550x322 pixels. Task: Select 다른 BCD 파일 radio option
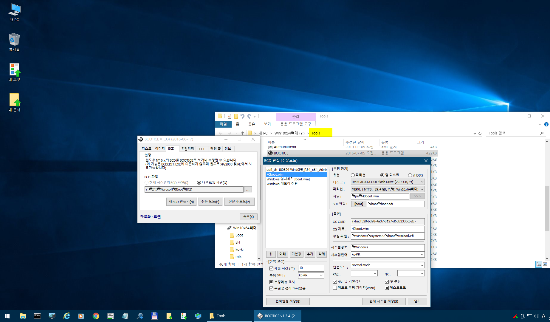click(x=199, y=182)
